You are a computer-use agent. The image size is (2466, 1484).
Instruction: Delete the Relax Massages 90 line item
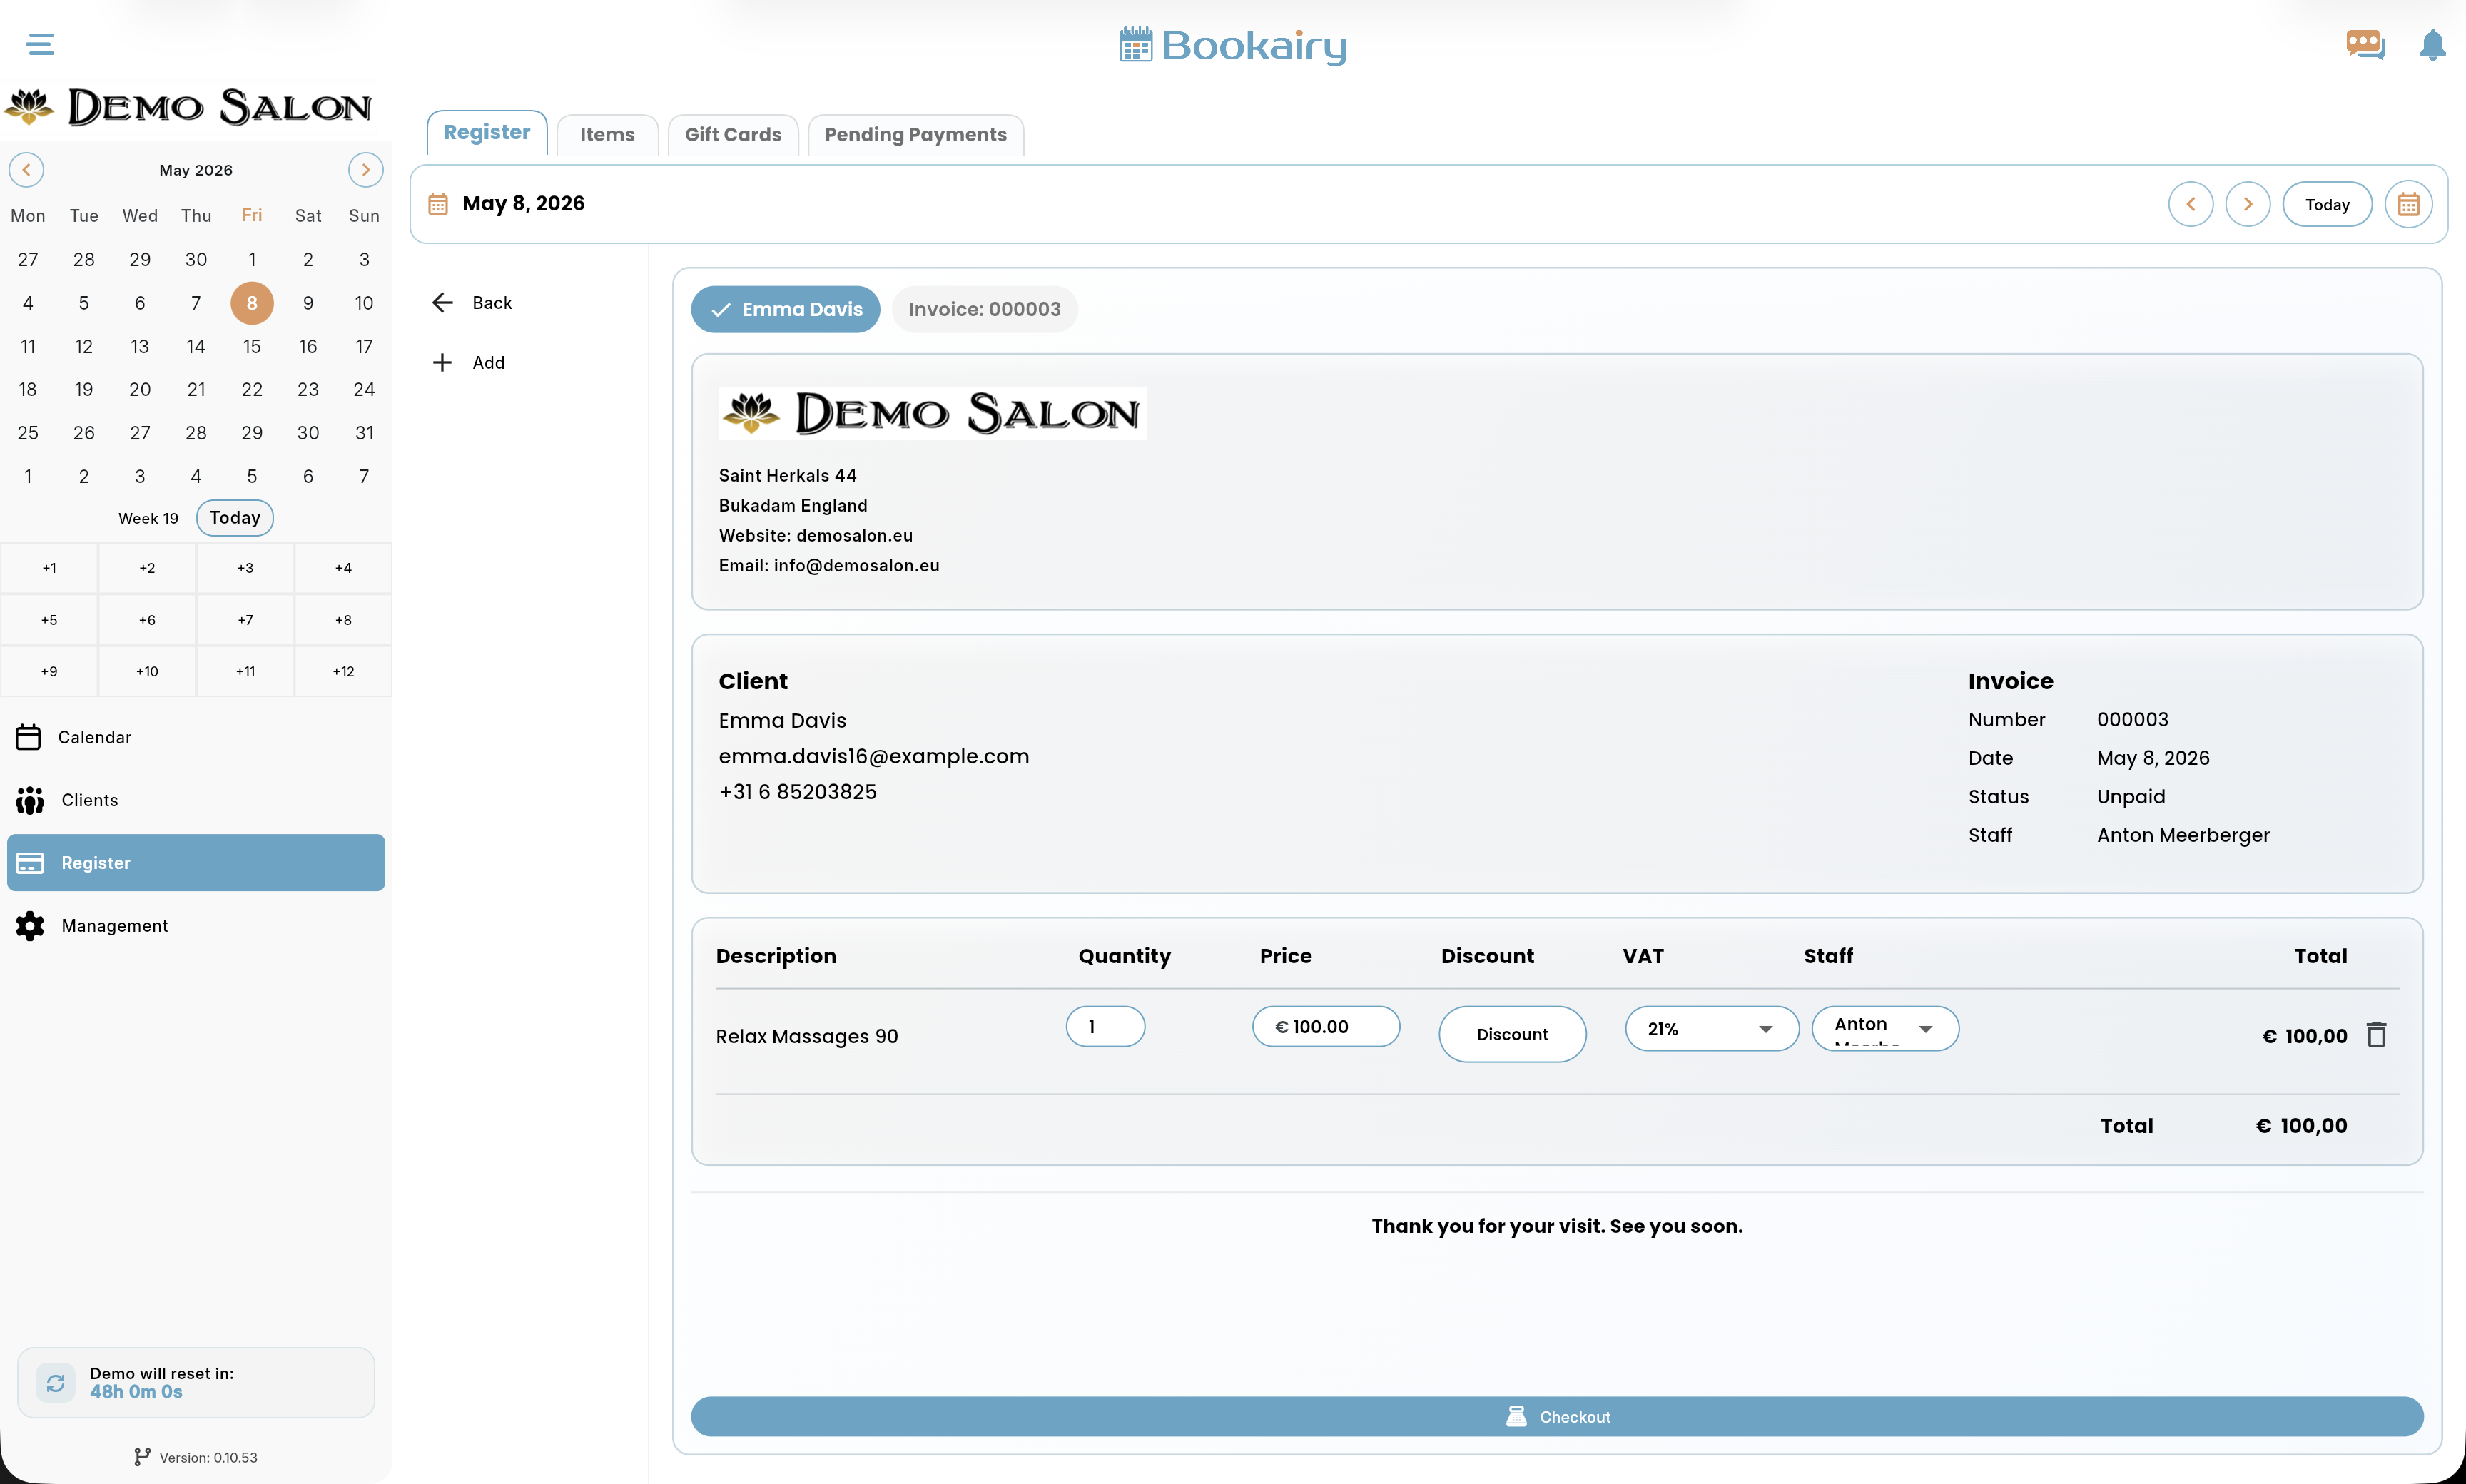(x=2377, y=1034)
